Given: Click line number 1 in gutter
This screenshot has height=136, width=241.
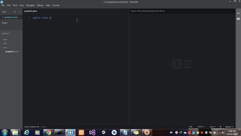Looking at the screenshot, I should coord(29,18).
